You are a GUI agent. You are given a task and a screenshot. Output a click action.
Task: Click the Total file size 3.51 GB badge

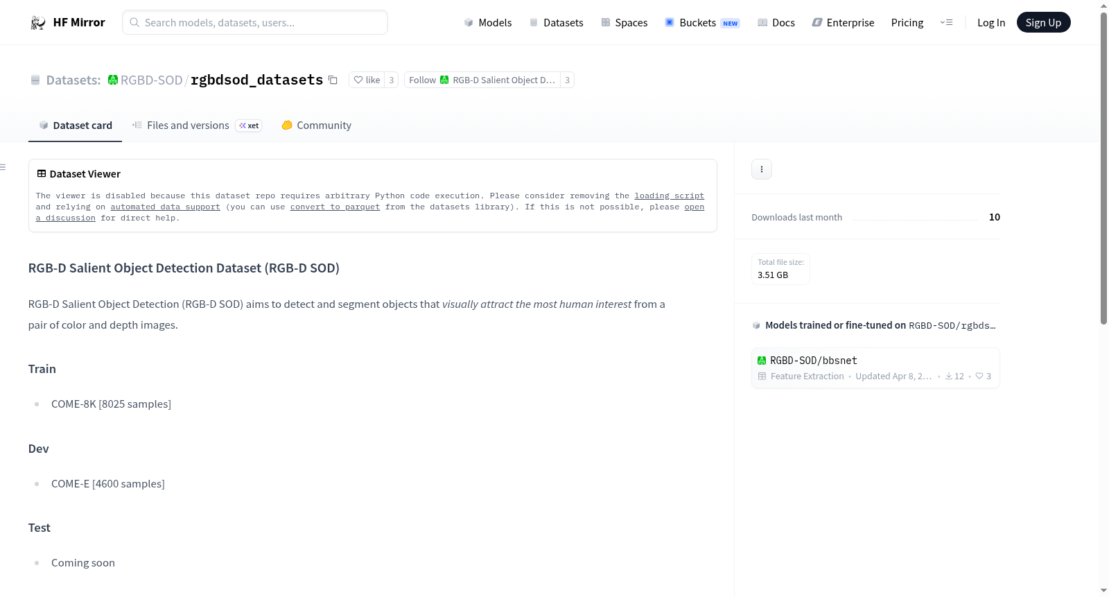pyautogui.click(x=780, y=269)
